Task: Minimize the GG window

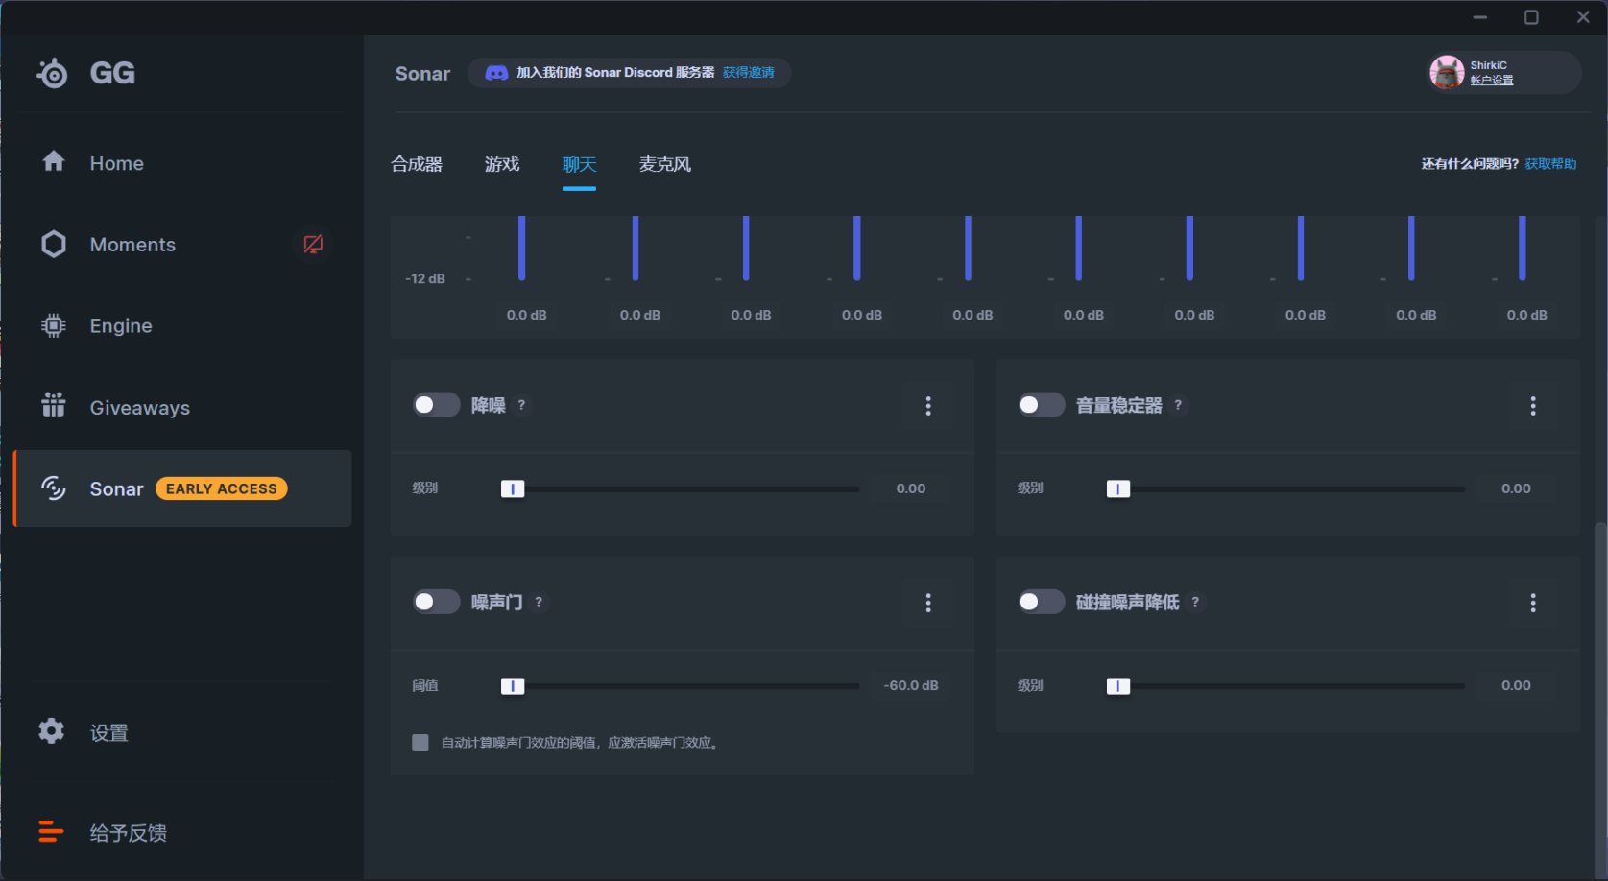Action: tap(1480, 17)
